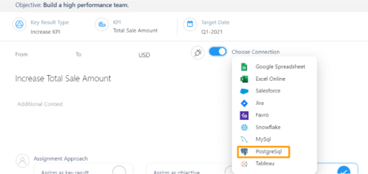Click the plug connection icon
The height and width of the screenshot is (174, 368).
click(197, 52)
